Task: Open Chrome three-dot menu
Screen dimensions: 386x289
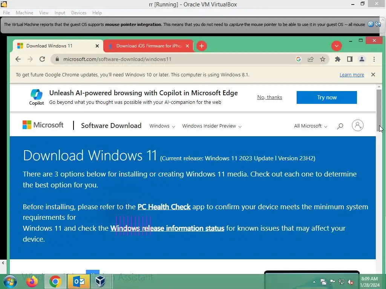Action: (374, 59)
